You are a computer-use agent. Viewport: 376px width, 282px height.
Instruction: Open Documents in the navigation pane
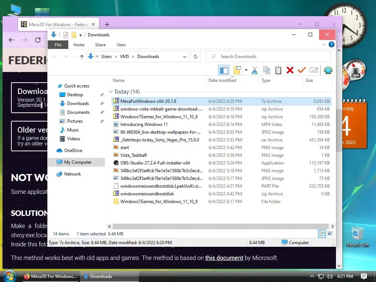pos(79,112)
